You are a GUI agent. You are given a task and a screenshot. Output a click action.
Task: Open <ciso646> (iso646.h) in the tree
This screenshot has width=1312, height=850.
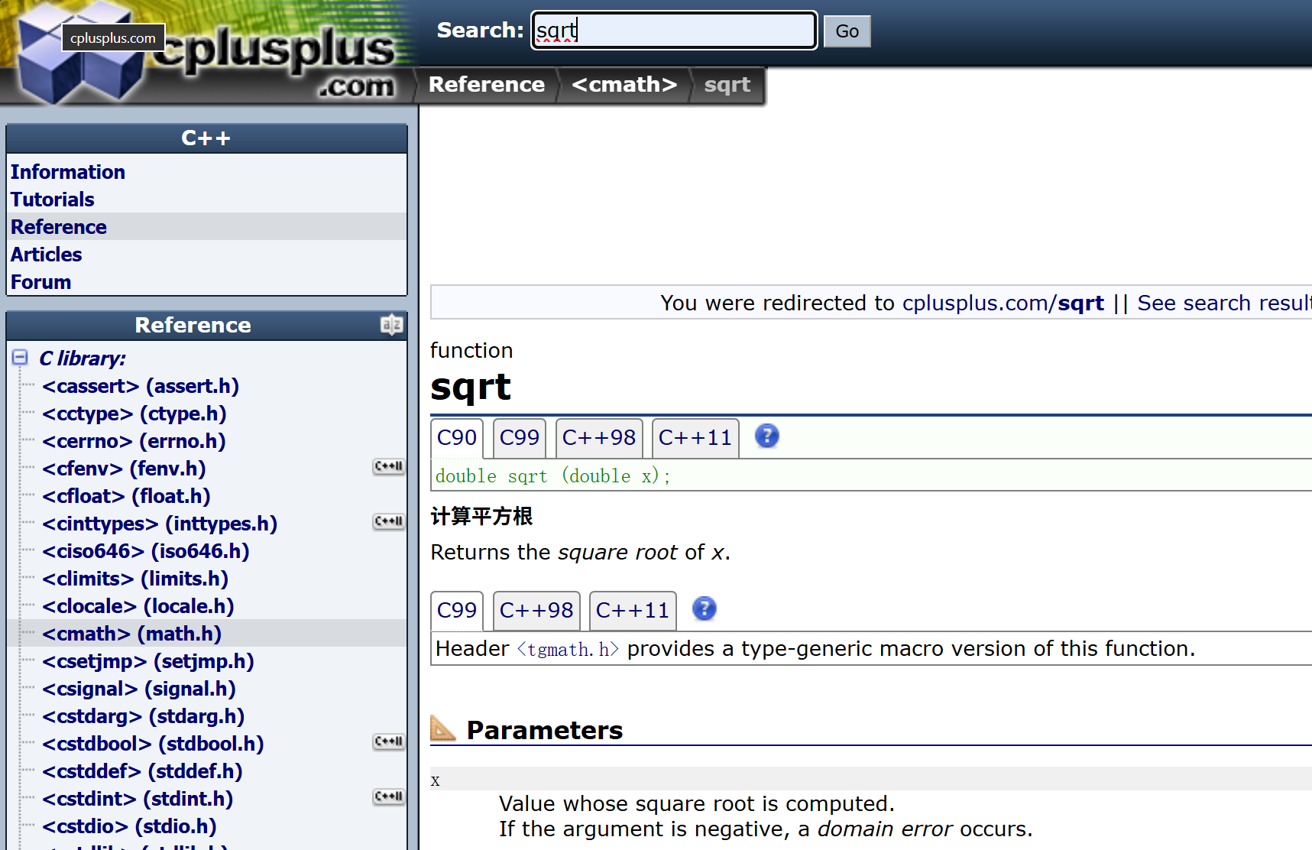pos(146,551)
